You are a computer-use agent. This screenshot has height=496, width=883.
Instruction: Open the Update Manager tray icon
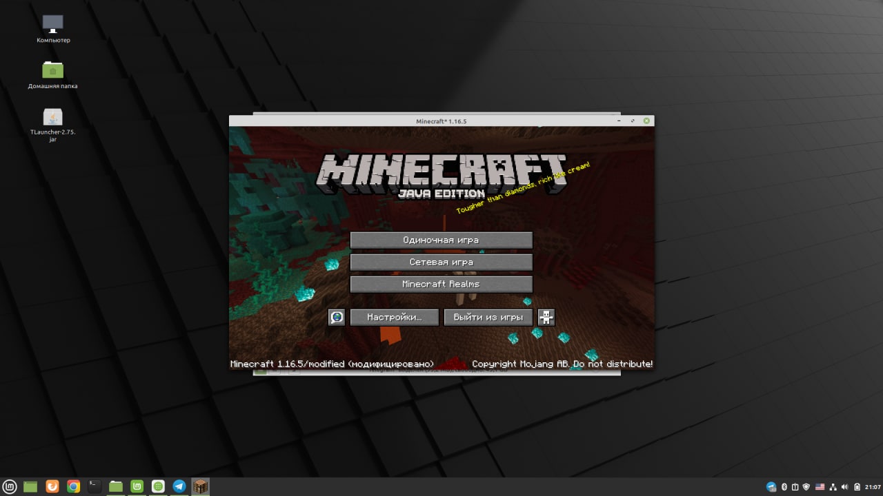[x=795, y=487]
